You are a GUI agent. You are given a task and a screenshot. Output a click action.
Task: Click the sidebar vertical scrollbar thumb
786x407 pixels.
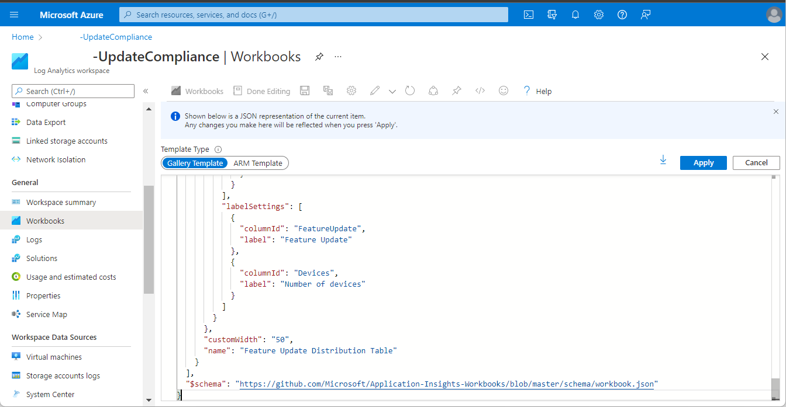pos(149,239)
